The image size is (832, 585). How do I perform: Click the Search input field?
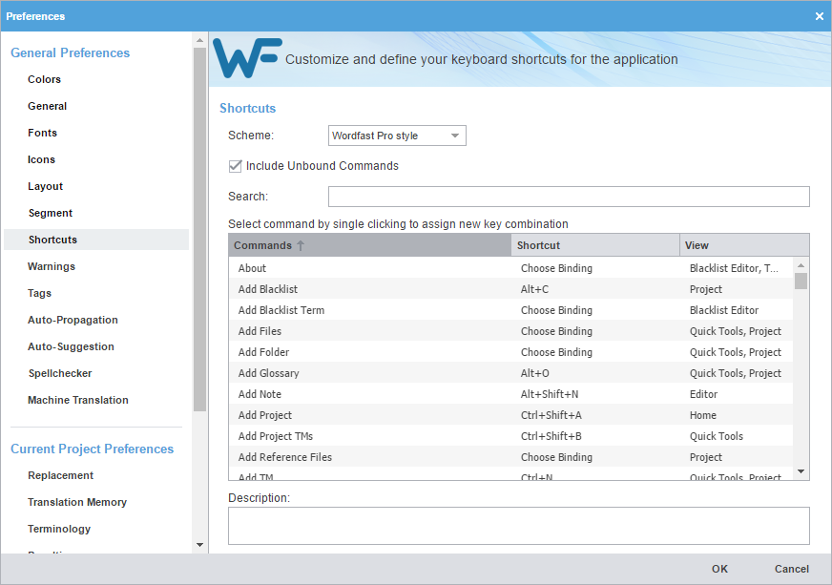(569, 197)
